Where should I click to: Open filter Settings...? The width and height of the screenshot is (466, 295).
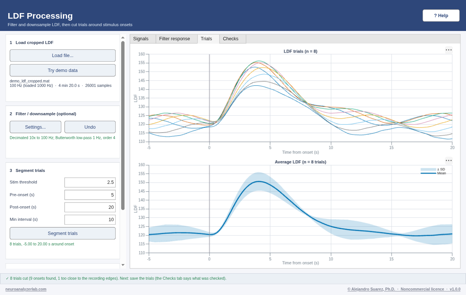point(35,127)
